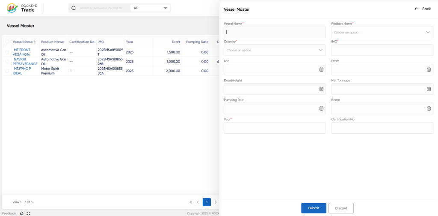Open the calendar icon in Pumping Rate field
The height and width of the screenshot is (216, 438).
tap(321, 108)
